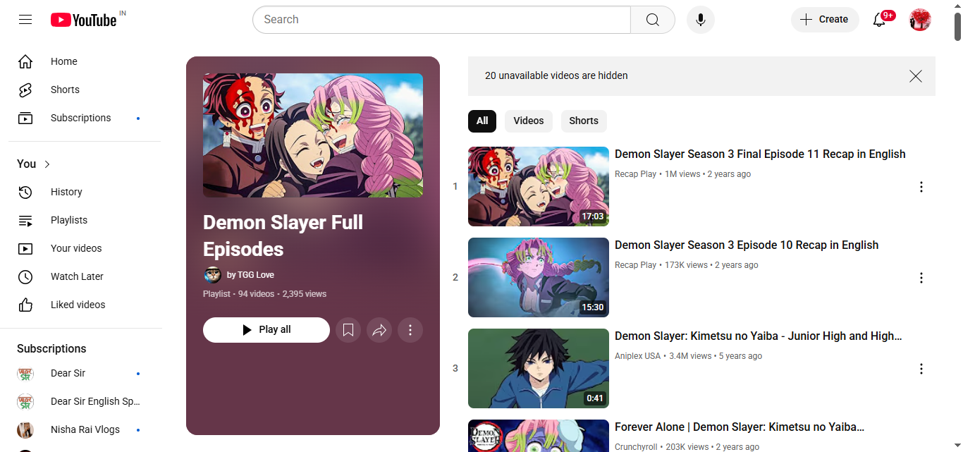Screen dimensions: 963x452
Task: Open options for Episode 10 Recap video
Action: click(921, 278)
